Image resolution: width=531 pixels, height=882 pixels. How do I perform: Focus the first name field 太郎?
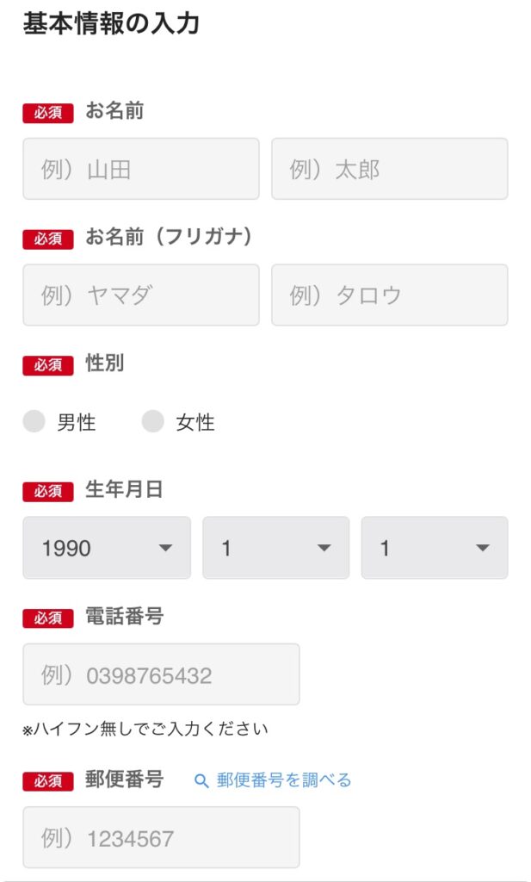pyautogui.click(x=389, y=169)
